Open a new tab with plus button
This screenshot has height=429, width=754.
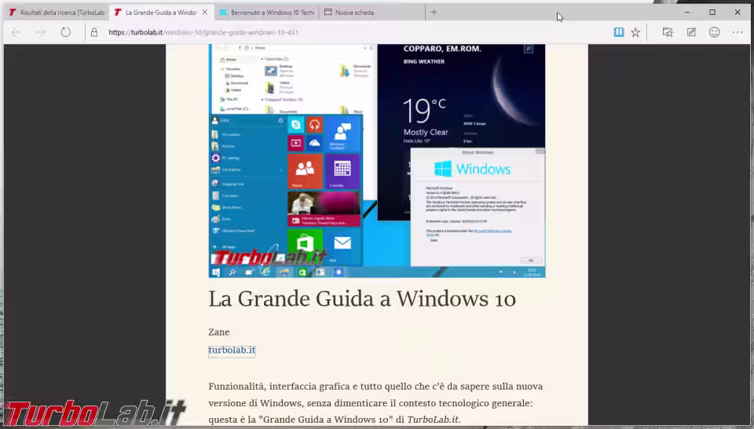pos(434,13)
